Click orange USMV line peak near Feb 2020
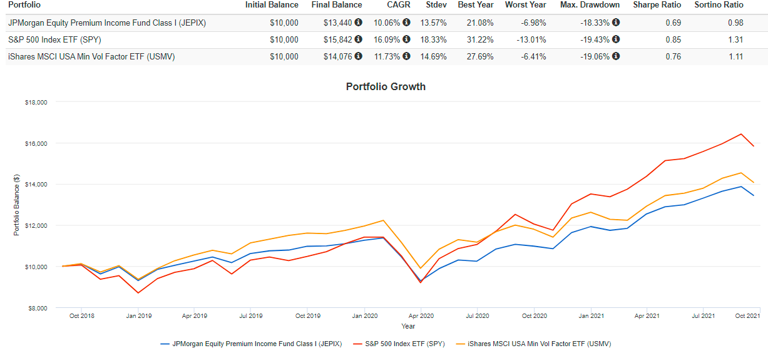Viewport: 768px width, 348px height. tap(382, 220)
